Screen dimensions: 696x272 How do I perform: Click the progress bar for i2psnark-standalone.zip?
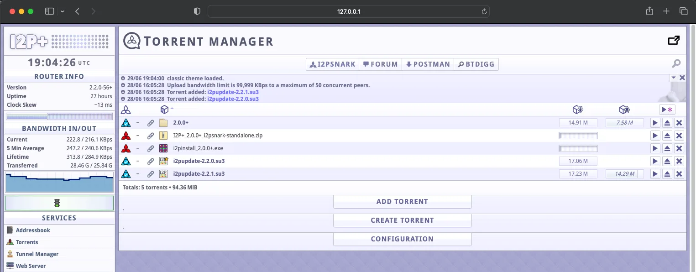pos(578,135)
